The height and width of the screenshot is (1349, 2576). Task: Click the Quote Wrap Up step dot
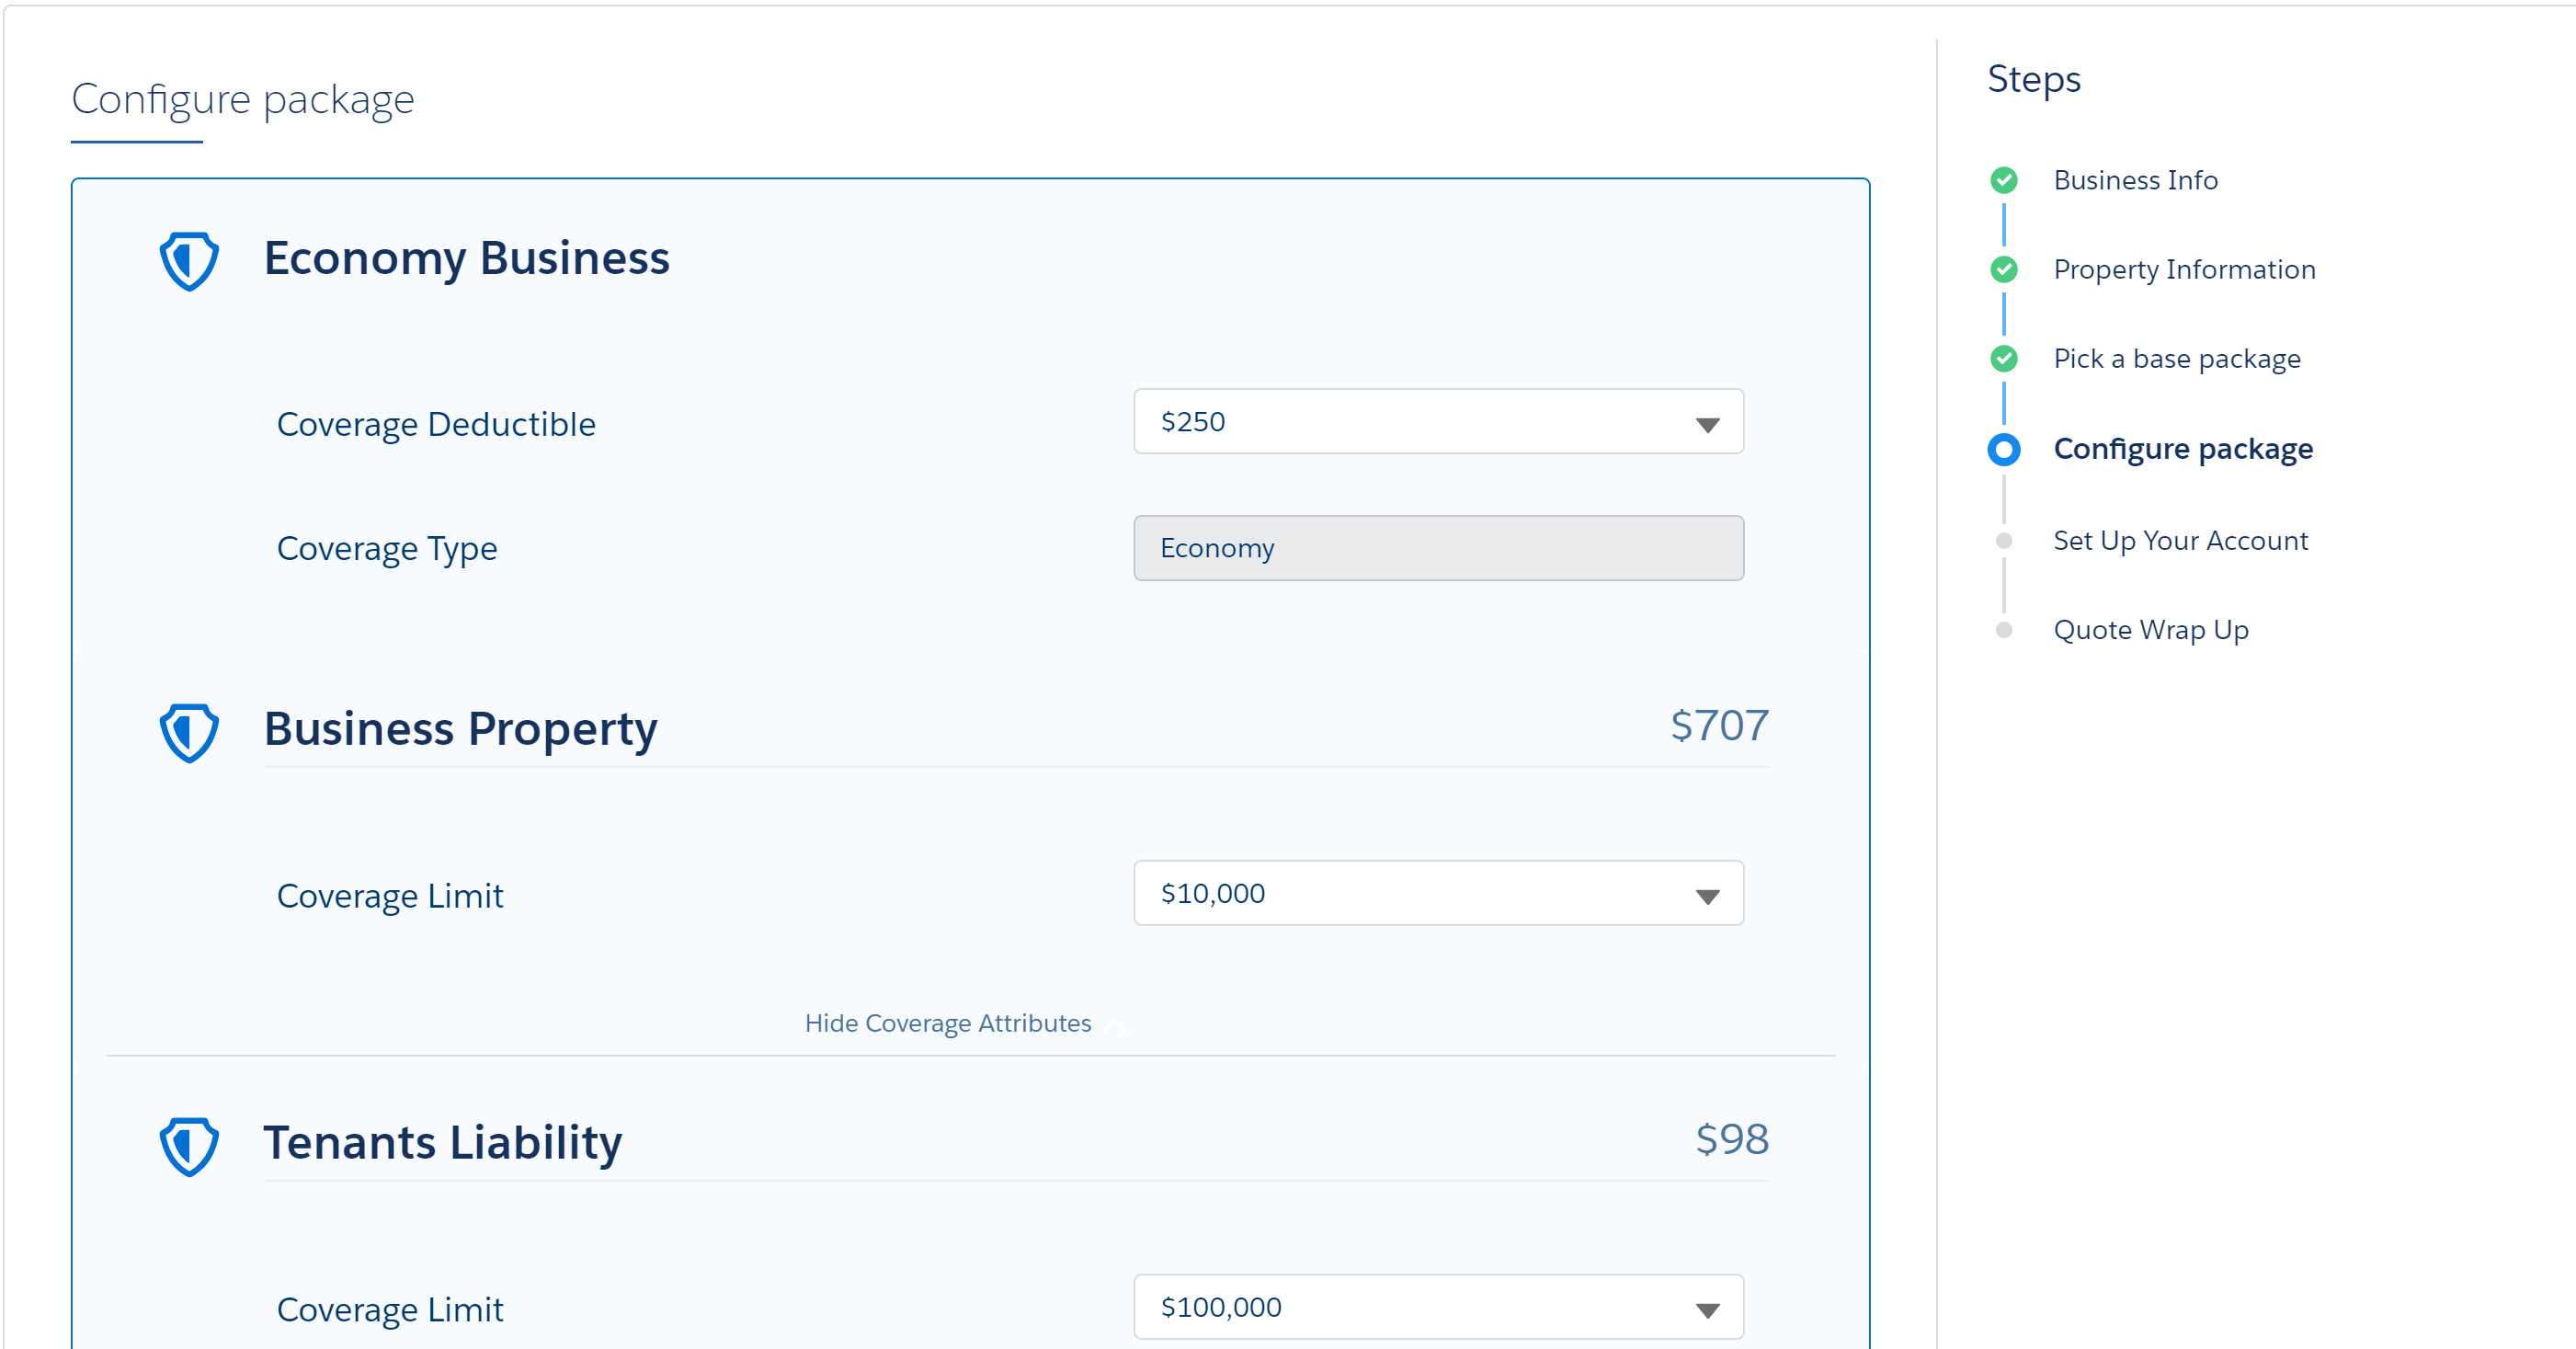[x=2003, y=629]
